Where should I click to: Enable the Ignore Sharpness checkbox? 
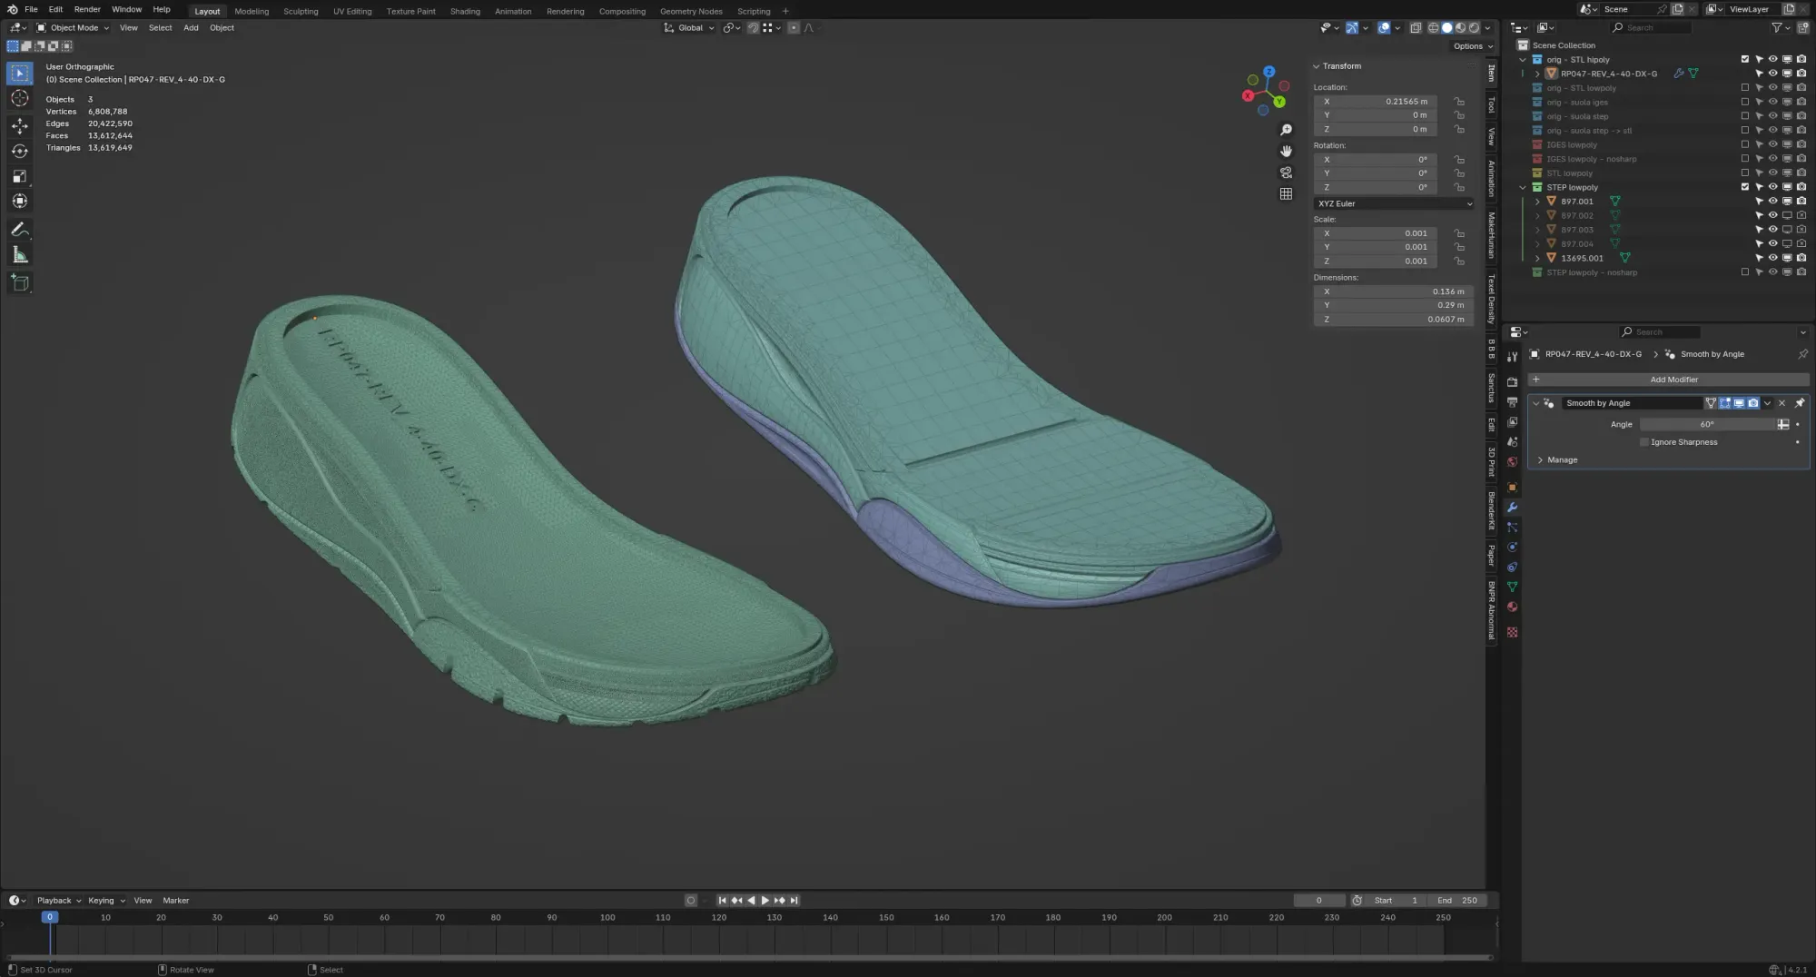(1644, 442)
